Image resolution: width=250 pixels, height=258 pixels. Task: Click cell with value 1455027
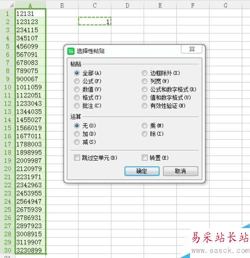point(30,120)
